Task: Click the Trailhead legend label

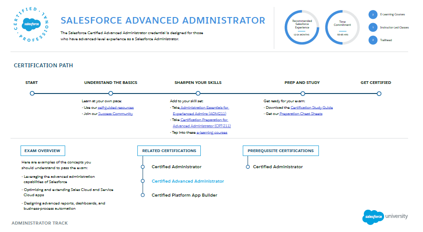Action: (386, 40)
